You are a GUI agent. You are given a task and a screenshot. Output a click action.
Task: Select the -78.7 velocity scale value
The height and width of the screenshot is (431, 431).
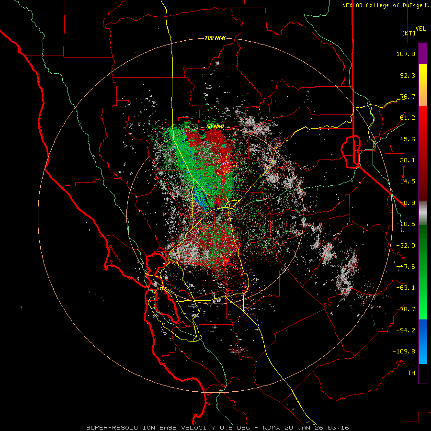coord(406,309)
